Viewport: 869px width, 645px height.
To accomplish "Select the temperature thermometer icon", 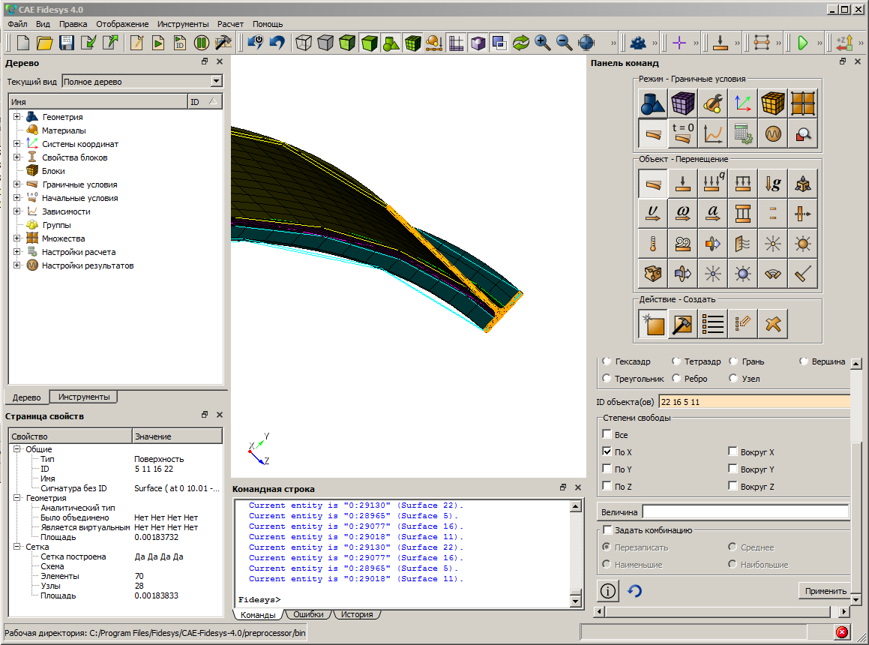I will pyautogui.click(x=653, y=244).
